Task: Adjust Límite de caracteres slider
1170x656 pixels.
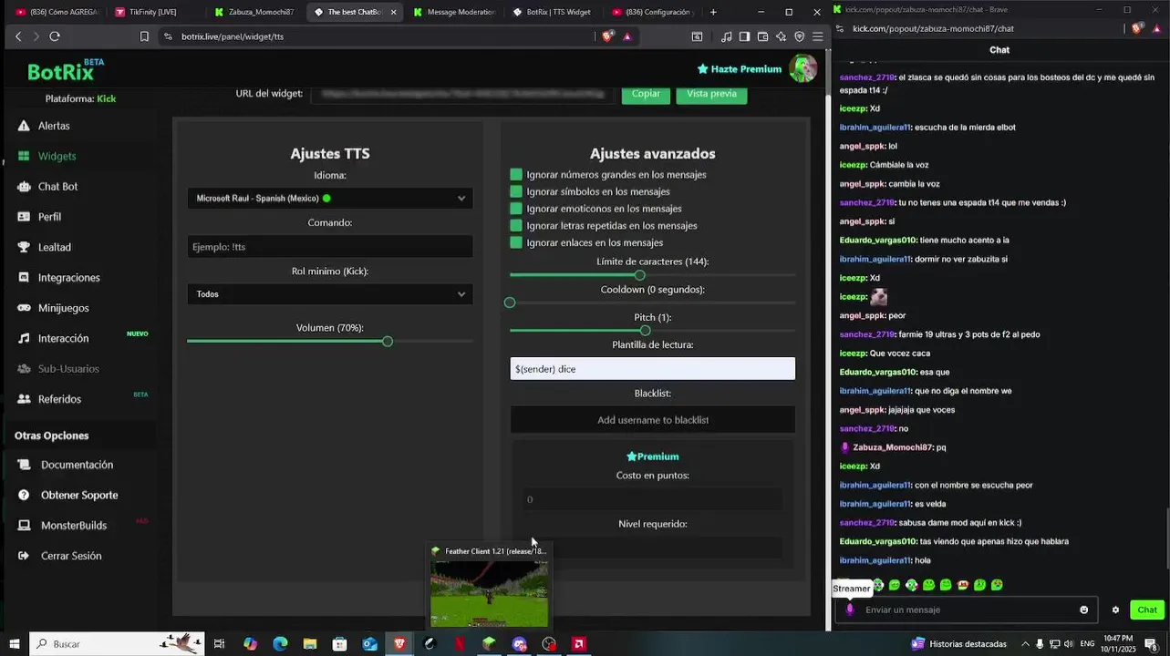Action: click(x=639, y=275)
